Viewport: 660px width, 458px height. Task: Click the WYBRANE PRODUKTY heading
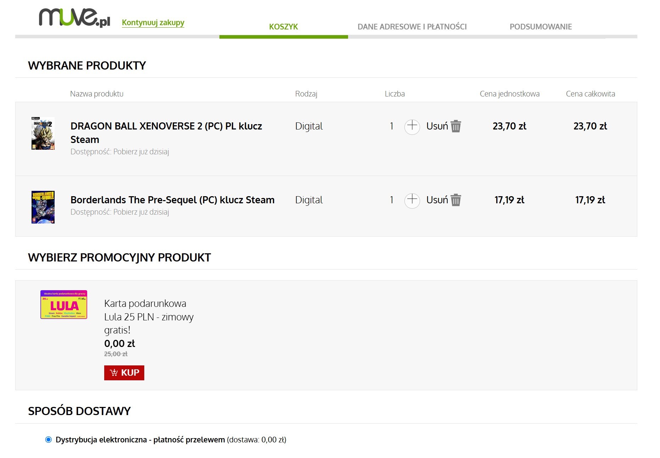[87, 66]
